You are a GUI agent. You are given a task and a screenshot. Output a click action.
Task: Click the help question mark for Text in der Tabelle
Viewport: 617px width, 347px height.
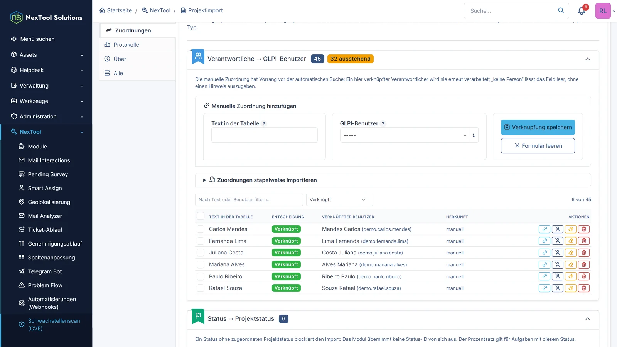click(x=264, y=124)
